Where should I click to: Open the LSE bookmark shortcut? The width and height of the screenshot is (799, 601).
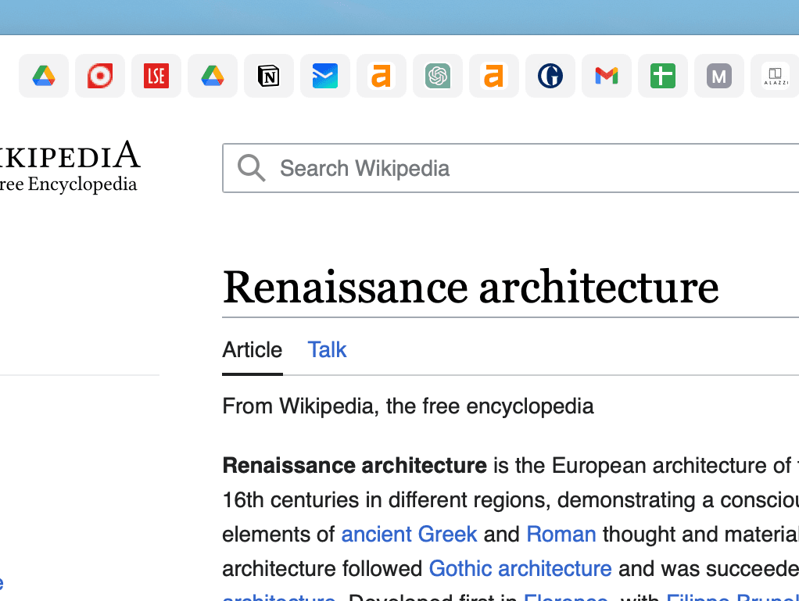coord(156,76)
